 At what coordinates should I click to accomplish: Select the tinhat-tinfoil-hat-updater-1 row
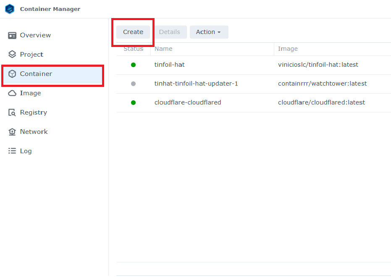click(196, 84)
